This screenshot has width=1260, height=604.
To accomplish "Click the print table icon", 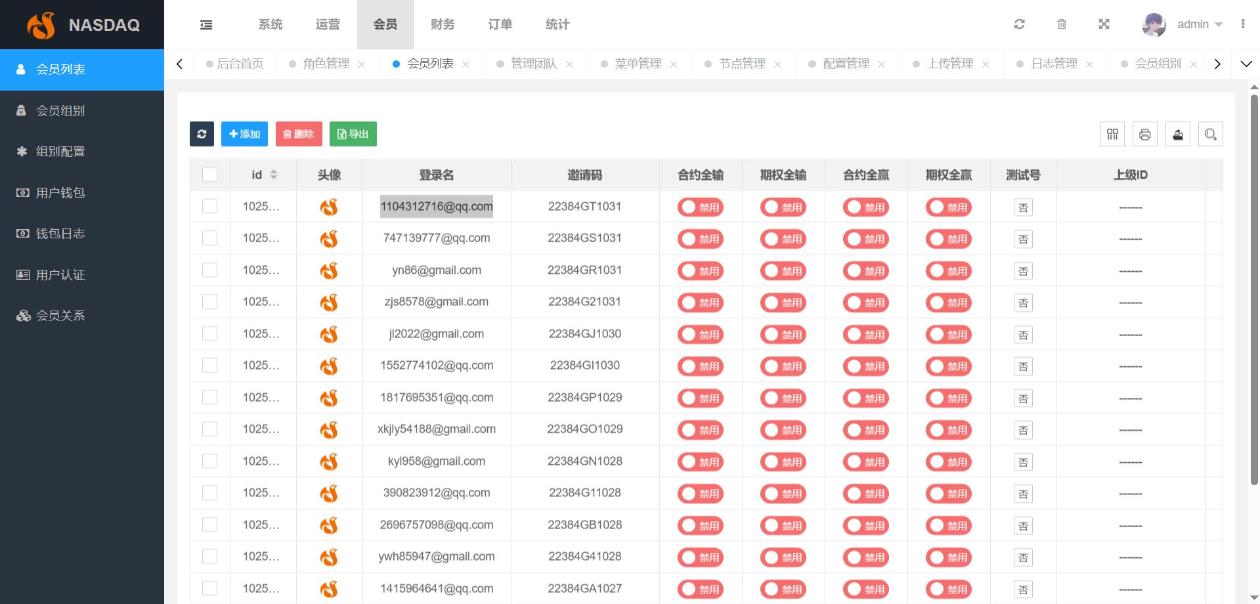I will 1144,135.
